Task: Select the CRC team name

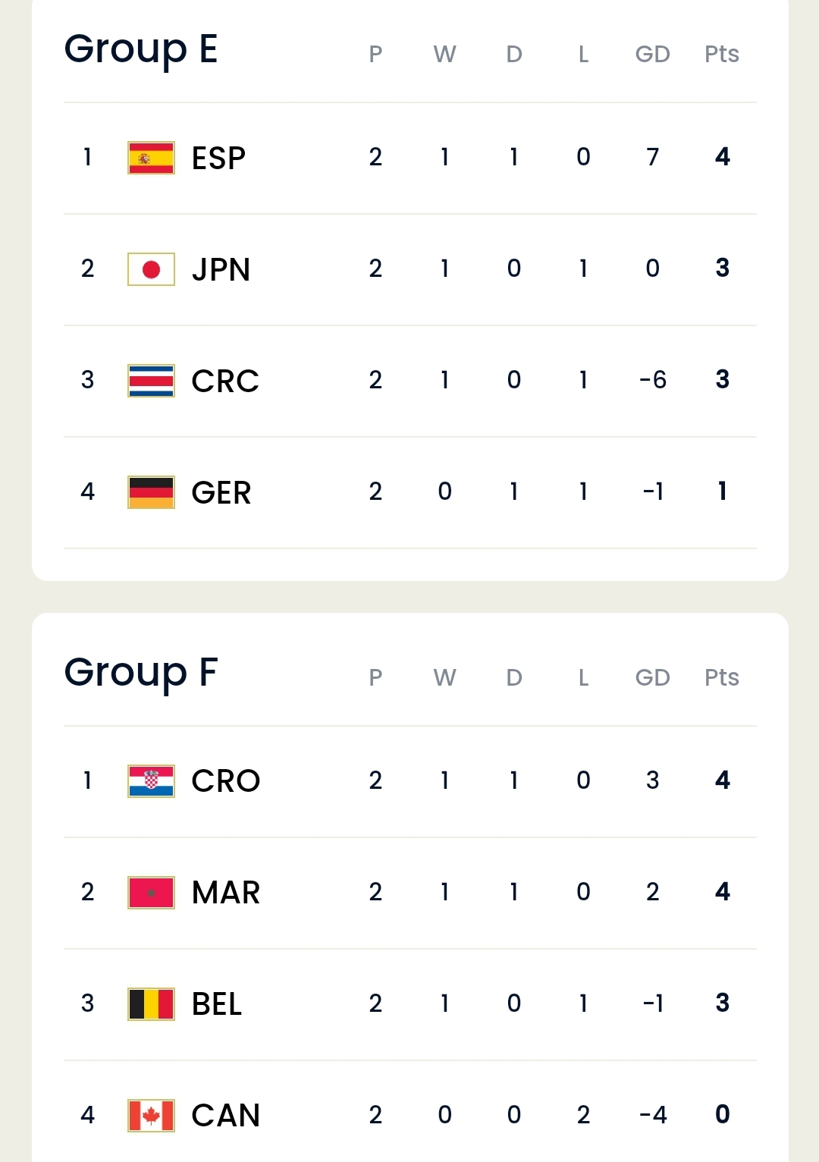Action: [x=225, y=382]
